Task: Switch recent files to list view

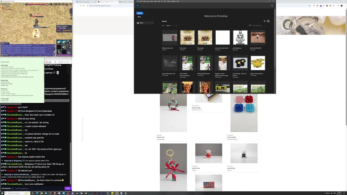Action: pos(265,21)
